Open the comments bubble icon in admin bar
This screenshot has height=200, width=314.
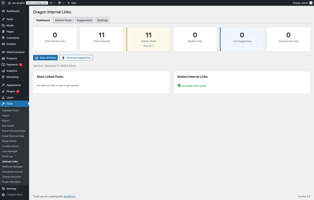coord(60,3)
